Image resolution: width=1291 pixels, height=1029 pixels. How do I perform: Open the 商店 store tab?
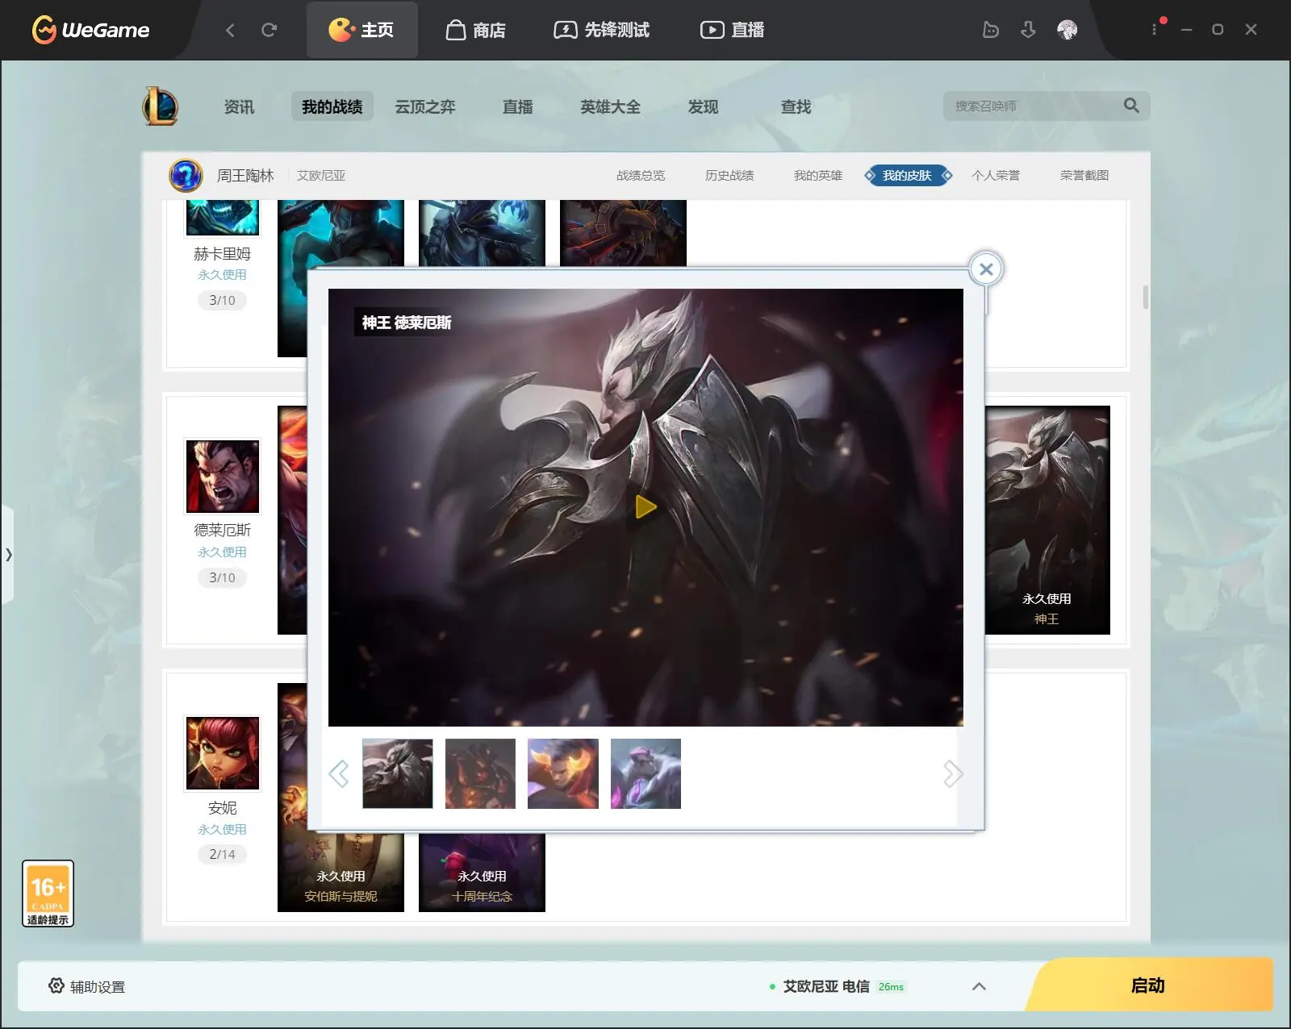point(476,30)
